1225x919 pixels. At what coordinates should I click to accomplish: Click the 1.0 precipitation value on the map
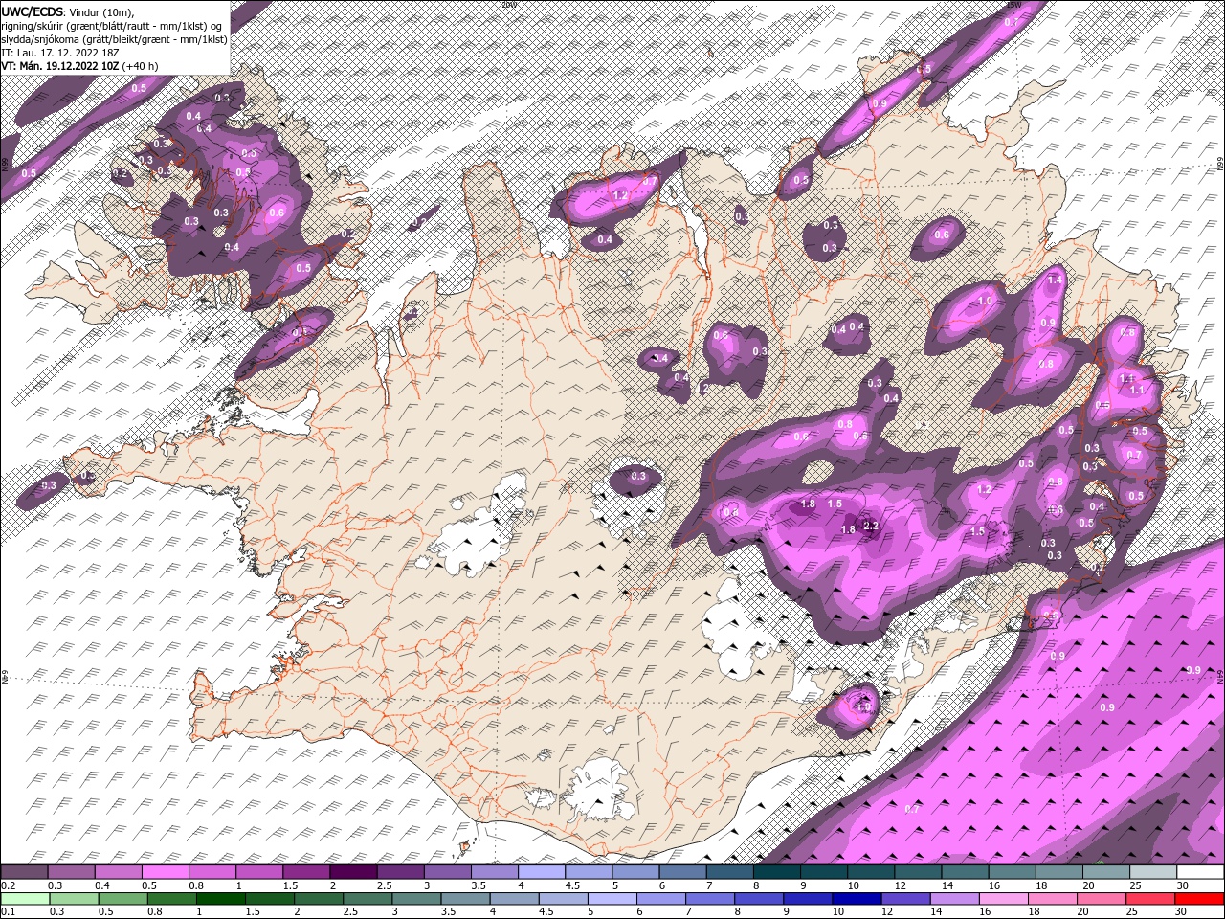pos(986,301)
